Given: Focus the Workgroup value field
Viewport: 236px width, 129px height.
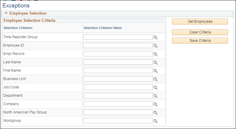Looking at the screenshot, I should point(118,121).
